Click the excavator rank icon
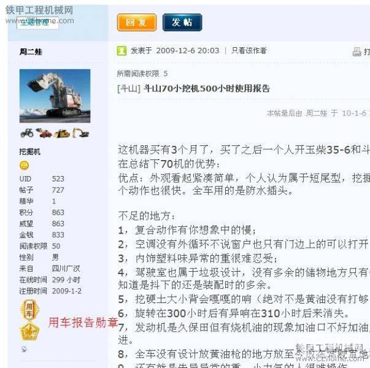 (x=80, y=133)
